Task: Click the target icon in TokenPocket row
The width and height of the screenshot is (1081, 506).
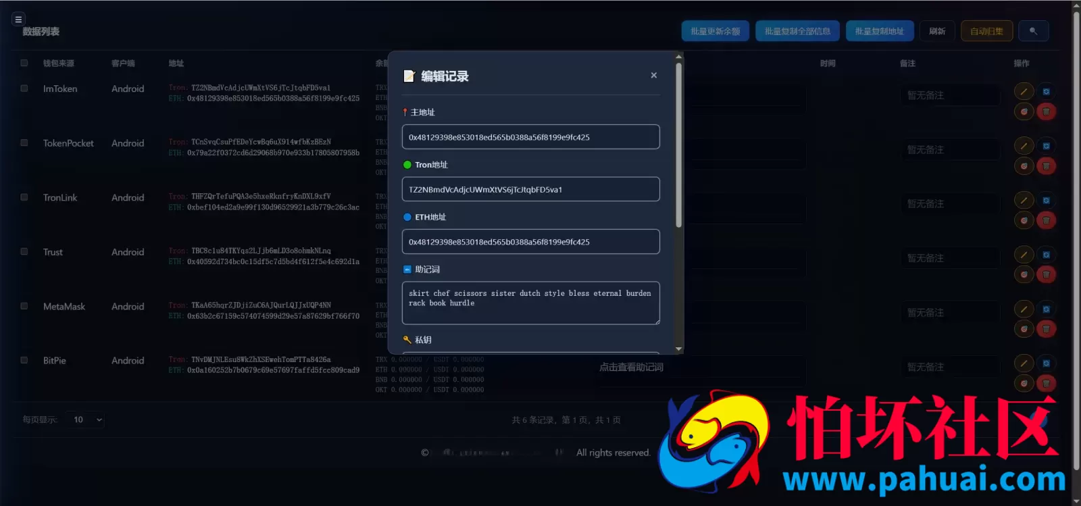Action: (x=1024, y=166)
